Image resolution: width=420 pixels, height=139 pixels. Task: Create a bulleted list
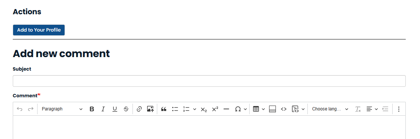point(175,109)
